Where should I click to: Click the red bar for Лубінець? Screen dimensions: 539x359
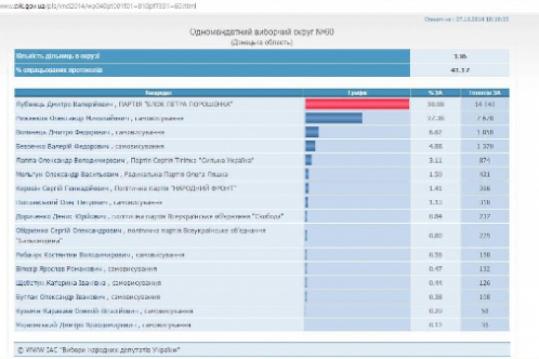pyautogui.click(x=357, y=104)
